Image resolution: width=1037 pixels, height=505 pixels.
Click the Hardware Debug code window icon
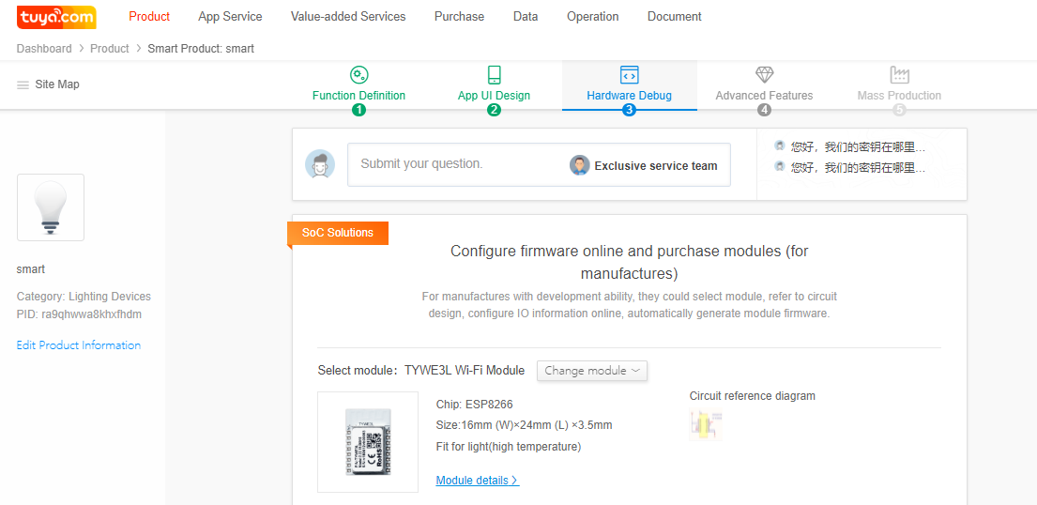pyautogui.click(x=629, y=75)
